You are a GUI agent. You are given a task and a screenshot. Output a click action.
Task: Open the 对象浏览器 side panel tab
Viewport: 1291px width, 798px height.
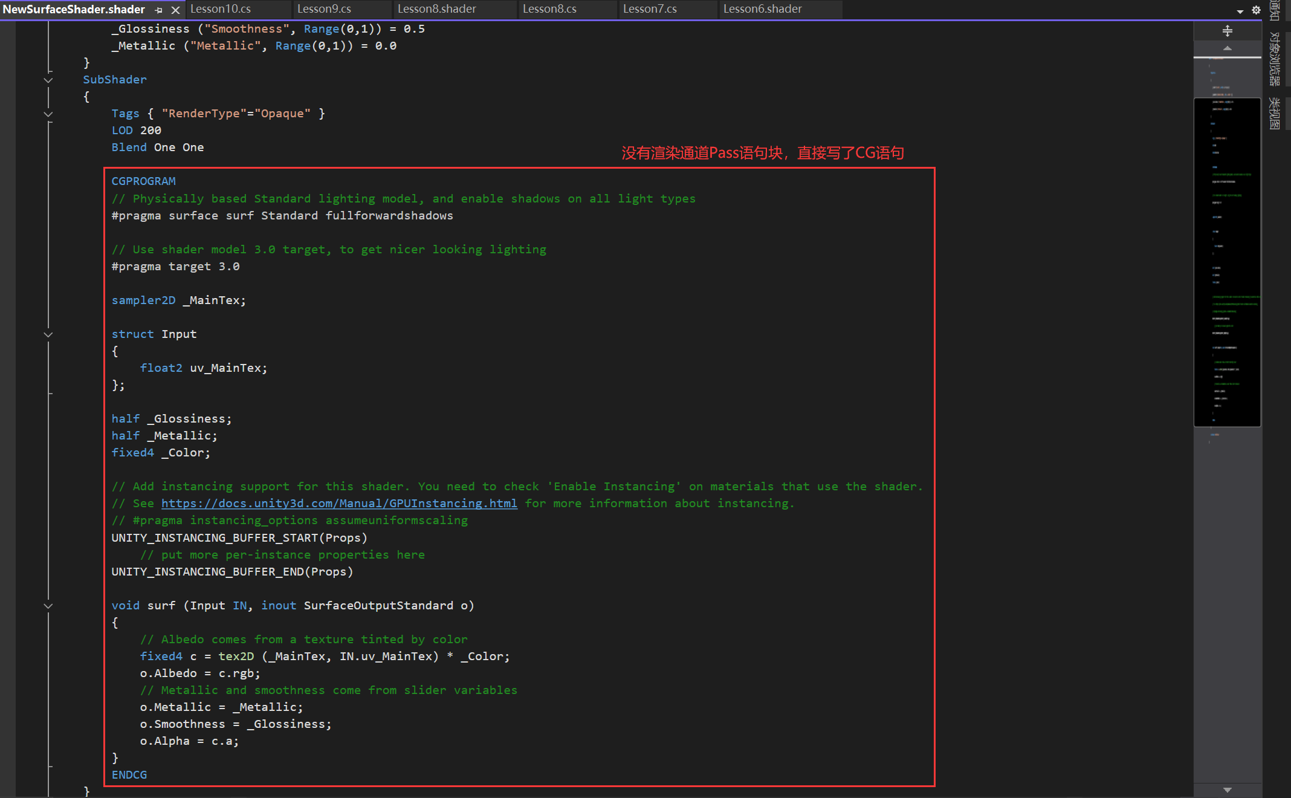tap(1275, 59)
